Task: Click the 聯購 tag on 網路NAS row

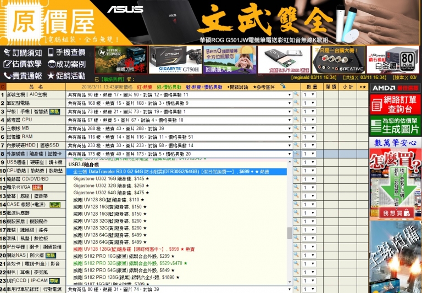Action: [x=51, y=255]
